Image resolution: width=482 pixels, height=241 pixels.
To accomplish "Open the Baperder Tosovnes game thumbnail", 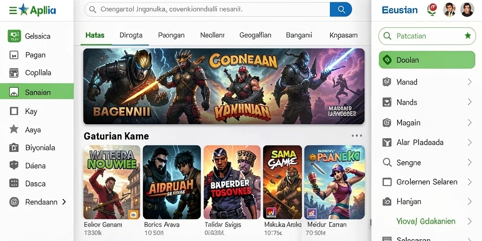I will [232, 182].
